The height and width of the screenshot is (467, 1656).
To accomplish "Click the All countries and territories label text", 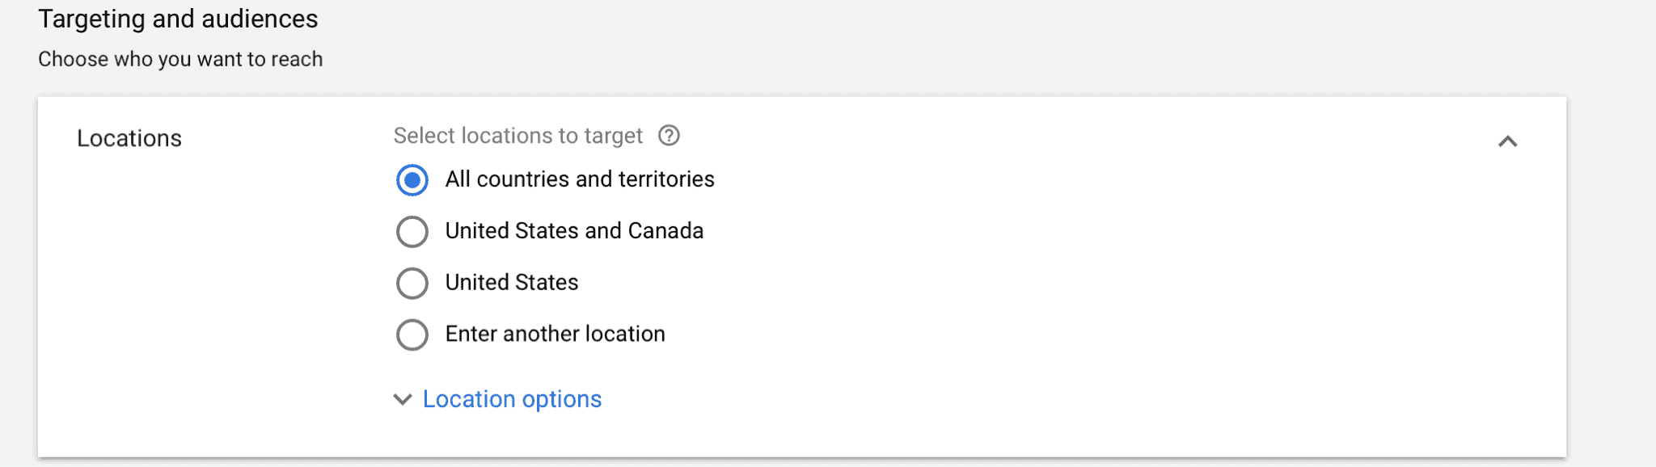I will [580, 179].
